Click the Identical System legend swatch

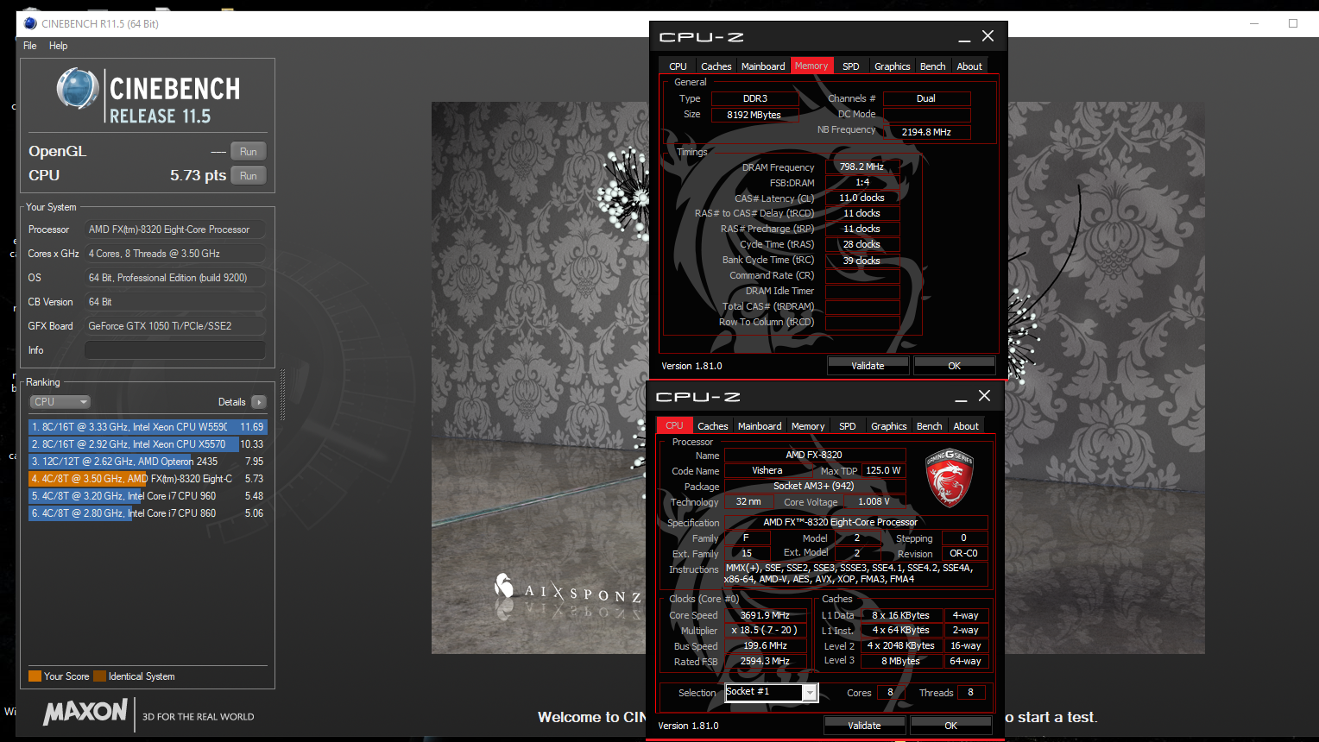[x=99, y=676]
